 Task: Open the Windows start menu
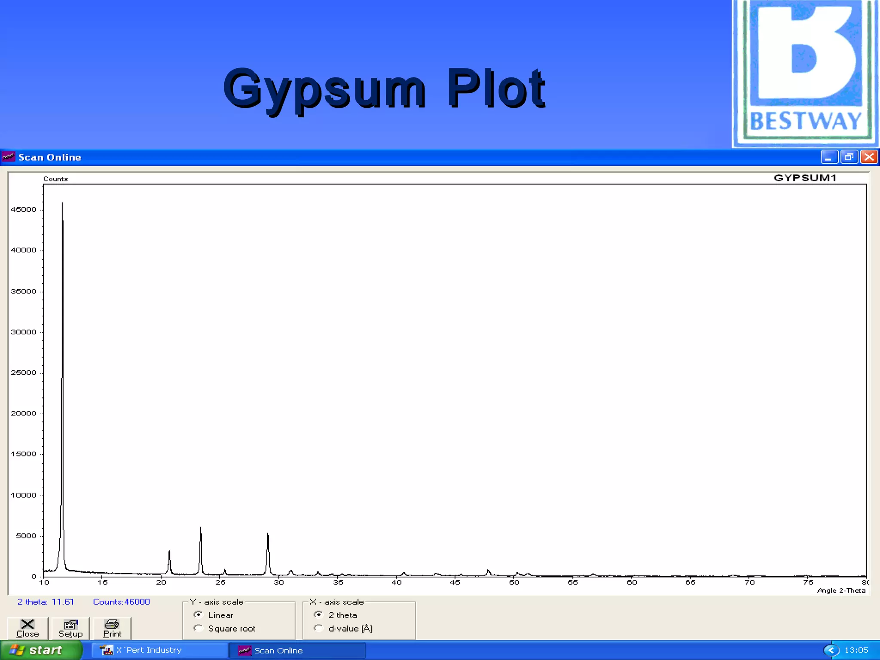(x=41, y=650)
